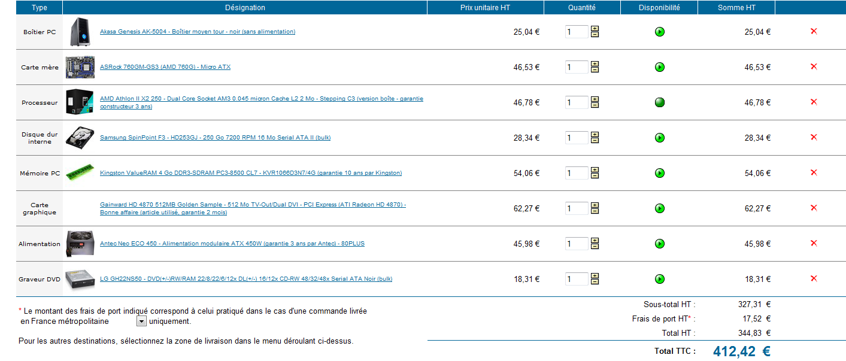Delete the ASRock motherboard from cart
This screenshot has width=846, height=361.
(x=813, y=66)
